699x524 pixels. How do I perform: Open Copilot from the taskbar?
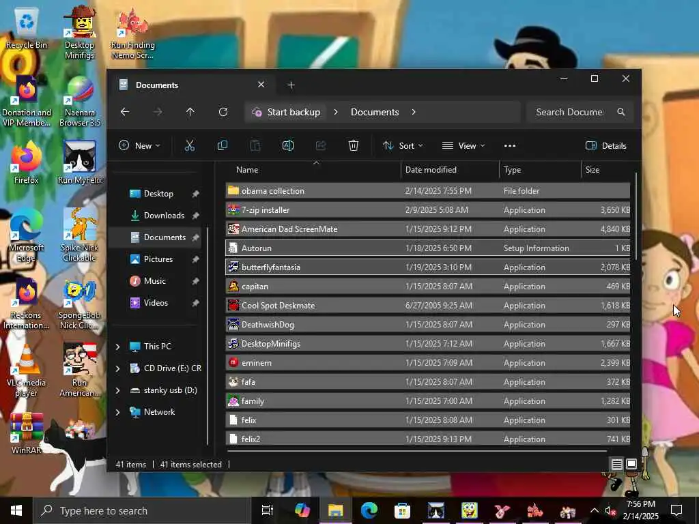click(302, 510)
